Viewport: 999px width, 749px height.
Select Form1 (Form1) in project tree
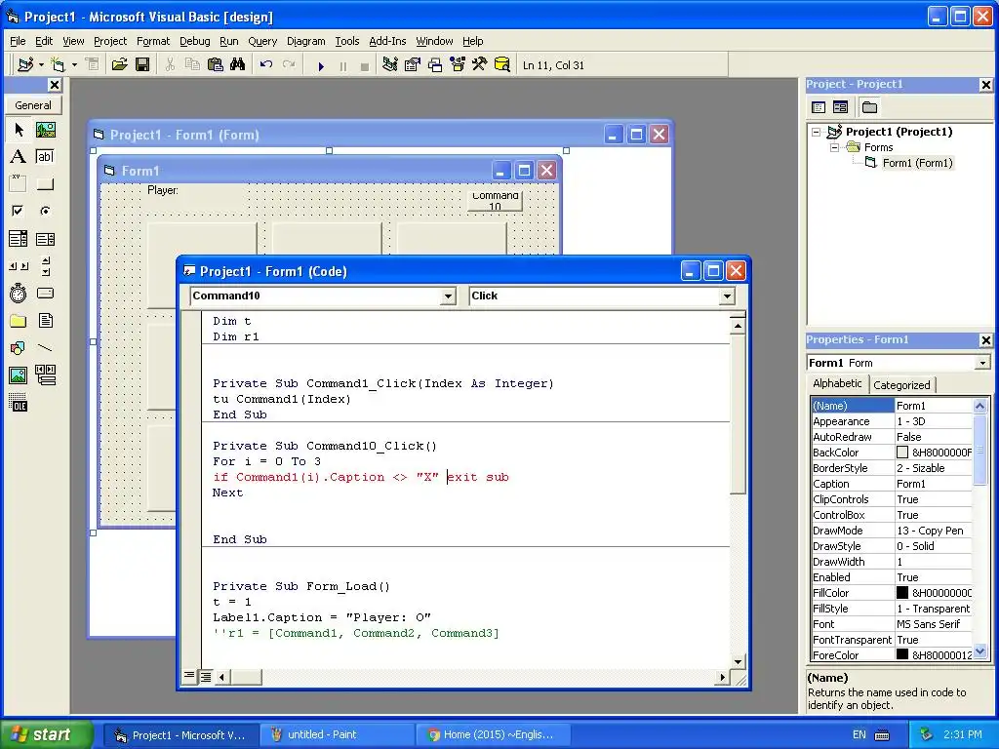(917, 164)
